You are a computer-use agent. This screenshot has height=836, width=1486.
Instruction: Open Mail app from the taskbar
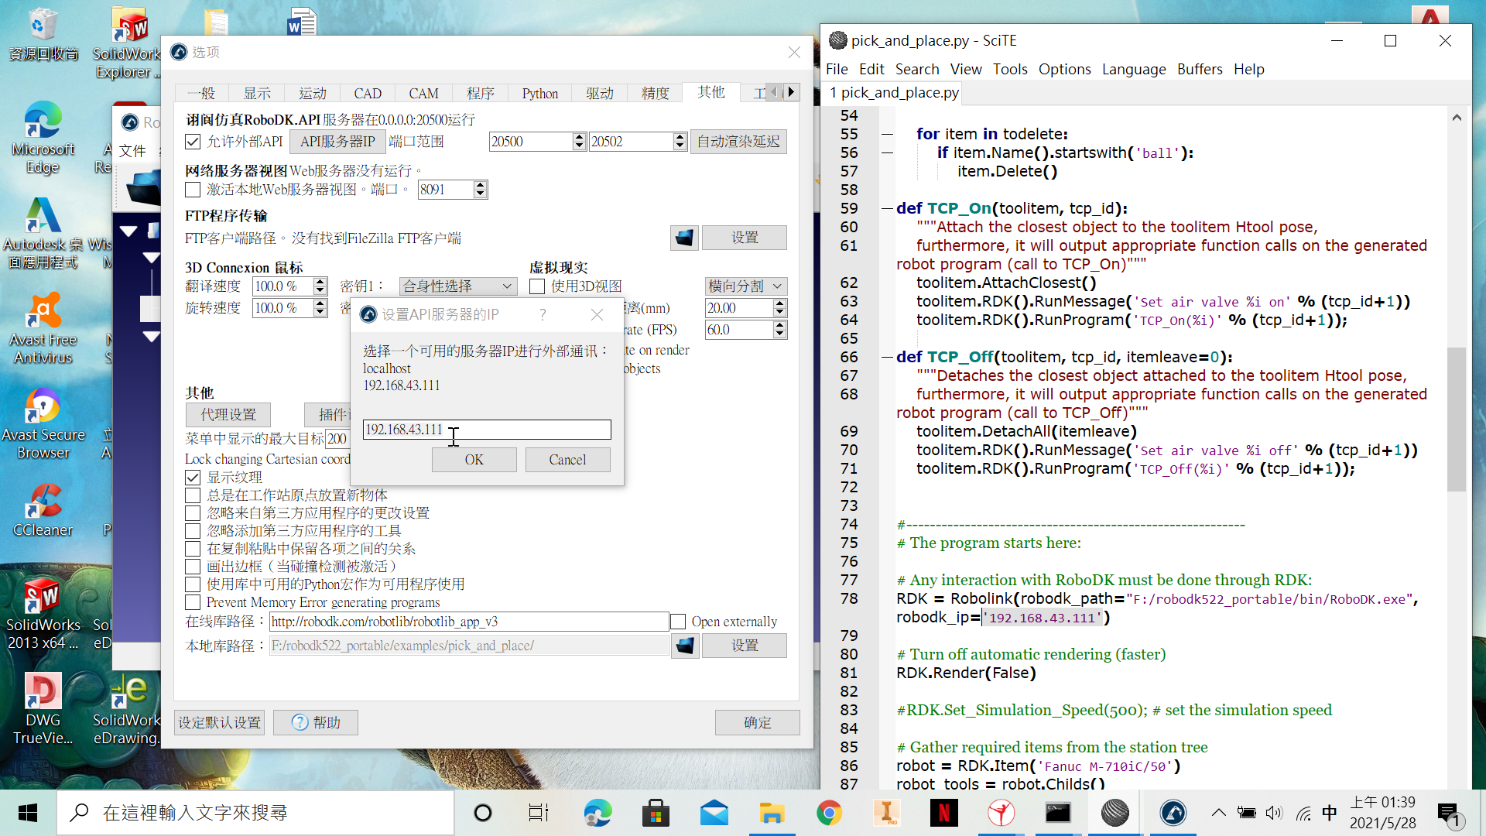pos(714,813)
